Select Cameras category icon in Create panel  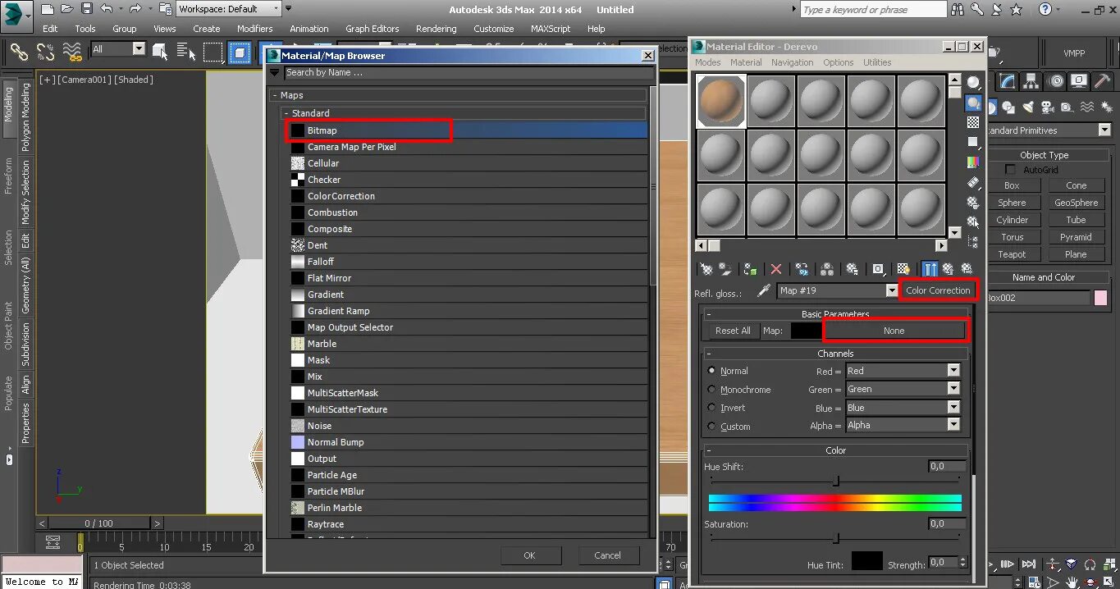[1047, 107]
